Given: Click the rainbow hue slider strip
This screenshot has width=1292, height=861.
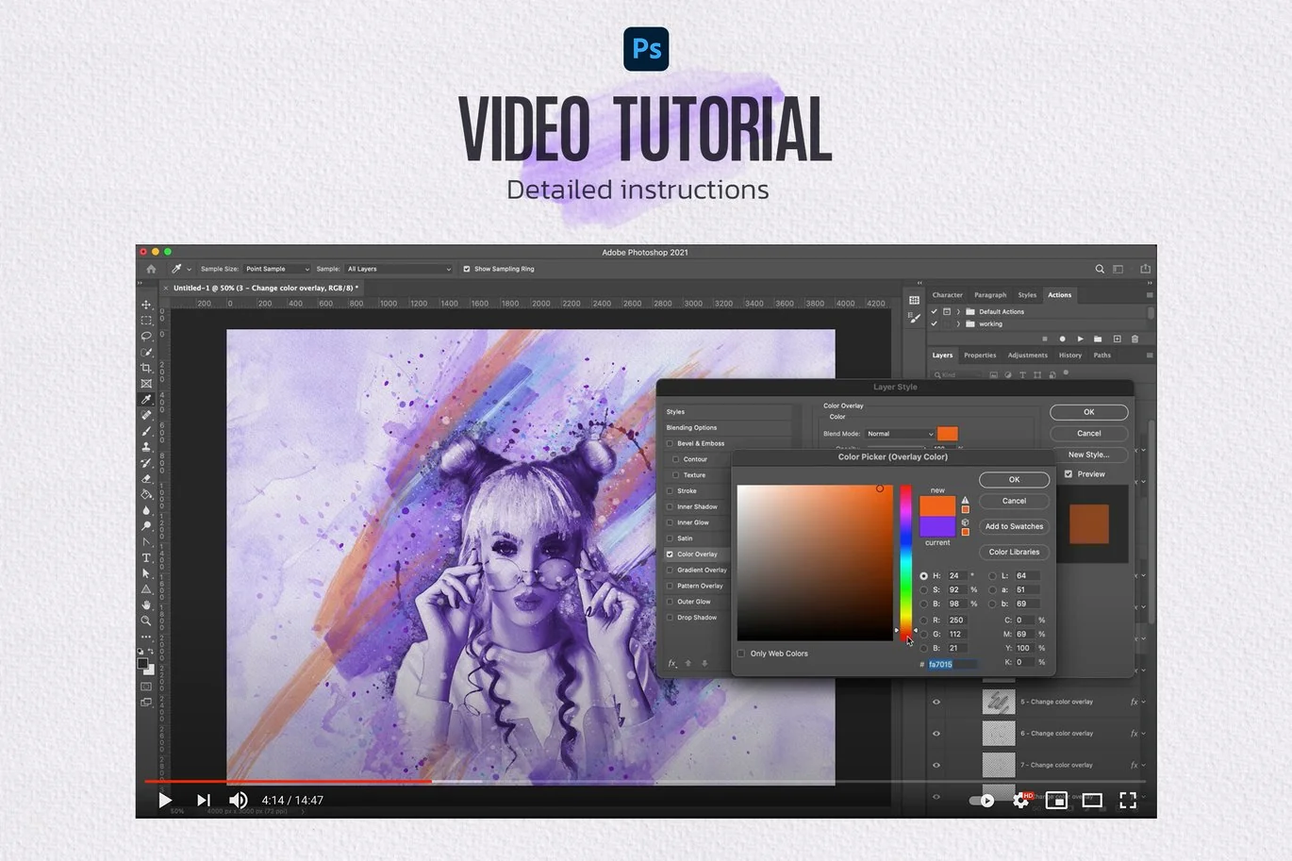Looking at the screenshot, I should (905, 563).
